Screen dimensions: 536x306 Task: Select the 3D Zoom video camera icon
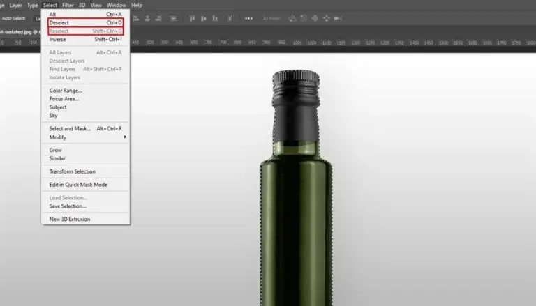[338, 18]
